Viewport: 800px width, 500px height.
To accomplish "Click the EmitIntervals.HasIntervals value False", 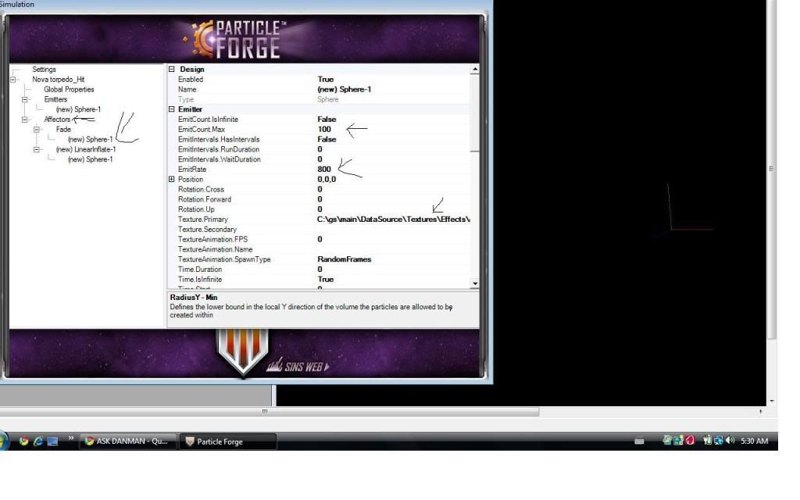I will pyautogui.click(x=393, y=139).
